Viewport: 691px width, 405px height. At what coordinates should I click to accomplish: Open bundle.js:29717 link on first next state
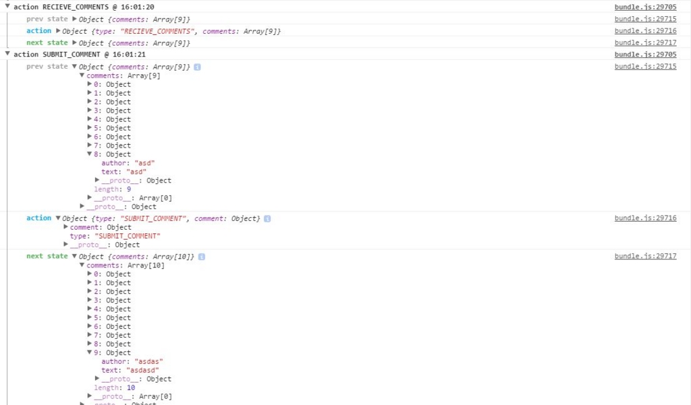point(645,42)
